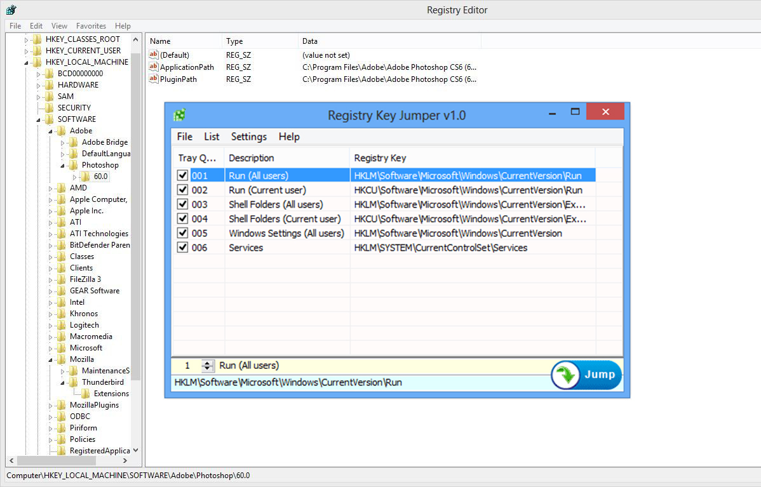Open the Key Jumper Settings menu
Viewport: 761px width, 487px height.
pos(248,137)
